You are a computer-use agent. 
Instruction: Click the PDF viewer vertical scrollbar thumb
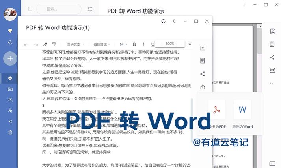259,41
